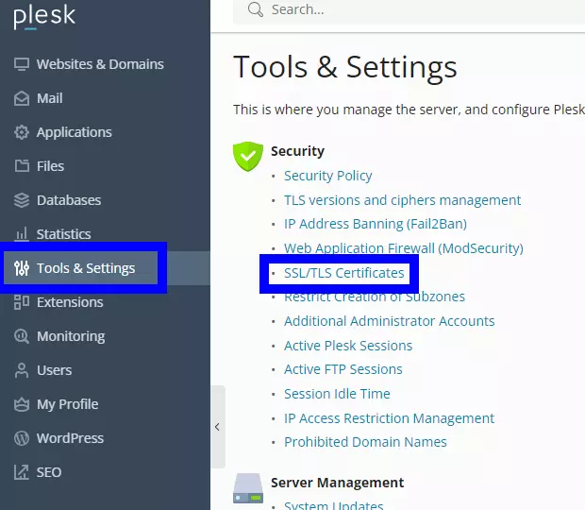This screenshot has height=510, width=585.
Task: Open IP Access Restriction Management
Action: click(389, 418)
